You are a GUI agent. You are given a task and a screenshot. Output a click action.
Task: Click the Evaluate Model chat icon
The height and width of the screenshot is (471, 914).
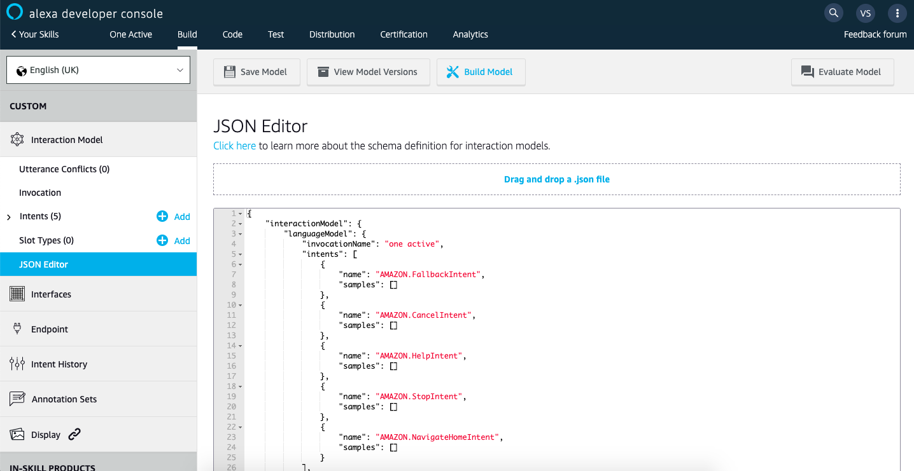808,72
